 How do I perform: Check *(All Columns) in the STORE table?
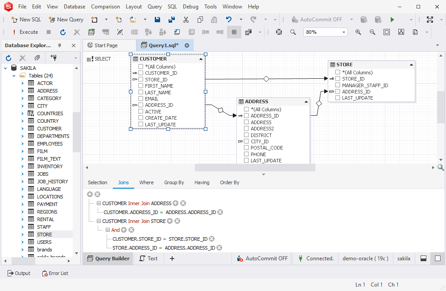pos(337,72)
